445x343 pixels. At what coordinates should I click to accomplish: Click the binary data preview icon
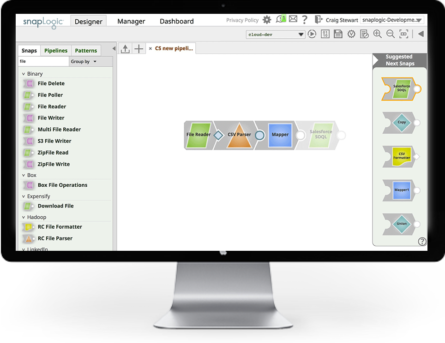tap(325, 34)
